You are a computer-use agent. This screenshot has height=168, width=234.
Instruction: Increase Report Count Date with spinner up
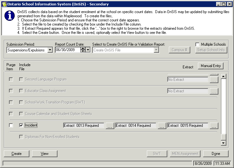83,49
